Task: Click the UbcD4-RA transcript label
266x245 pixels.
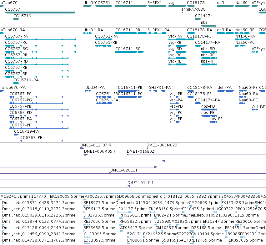Action: 93,30
